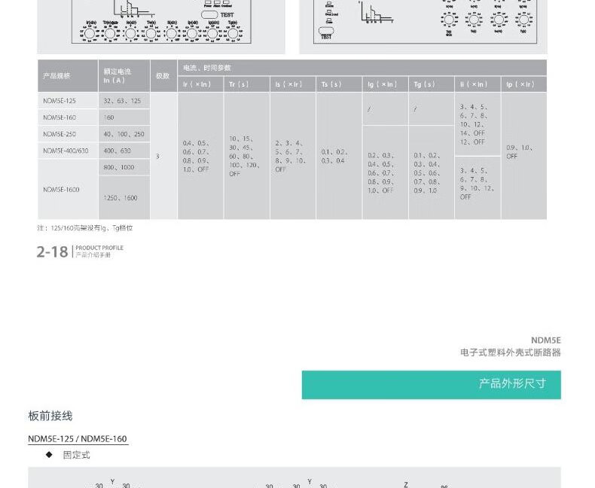Select the NDM5E-250 table row label
Image resolution: width=595 pixels, height=488 pixels.
(x=68, y=134)
